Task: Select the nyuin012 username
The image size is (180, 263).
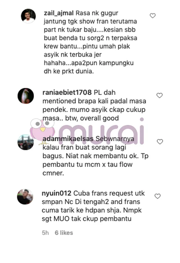Action: pos(56,193)
